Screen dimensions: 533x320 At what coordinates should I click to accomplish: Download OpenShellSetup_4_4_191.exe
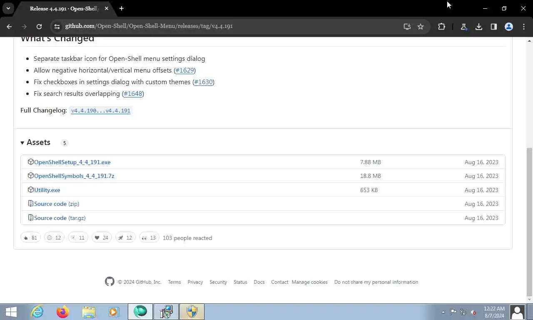click(x=72, y=162)
